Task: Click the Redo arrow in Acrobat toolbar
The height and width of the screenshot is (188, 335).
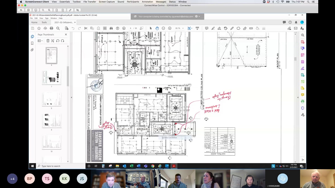Action: pyautogui.click(x=79, y=28)
